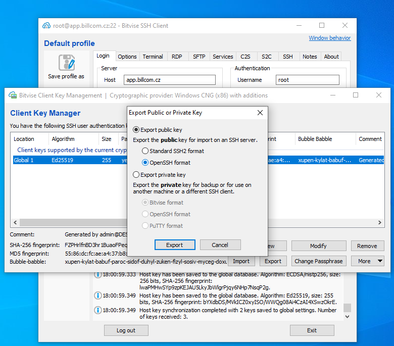Click the info icon beside the ECDSA host key log entry

(x=98, y=275)
